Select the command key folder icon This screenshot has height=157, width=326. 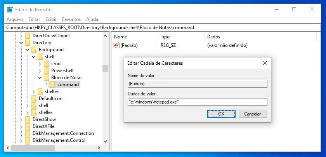(53, 85)
